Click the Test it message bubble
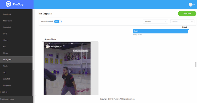Image resolution: width=197 pixels, height=103 pixels. (x=160, y=31)
